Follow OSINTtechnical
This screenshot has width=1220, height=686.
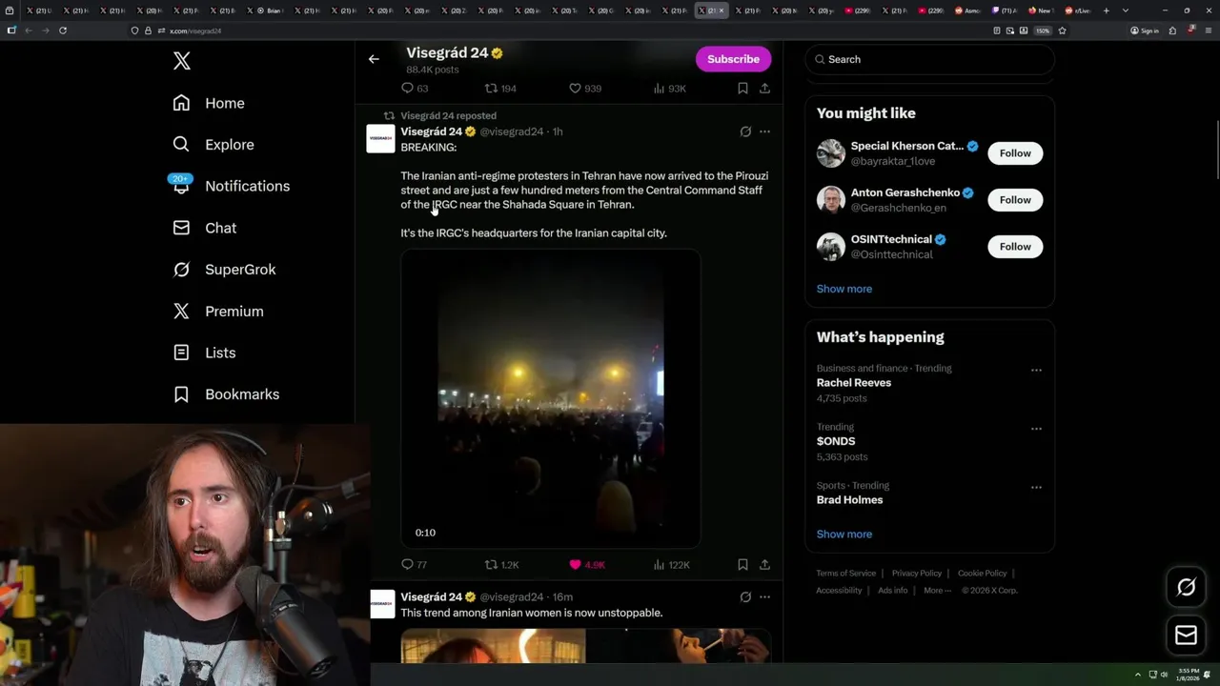1015,247
